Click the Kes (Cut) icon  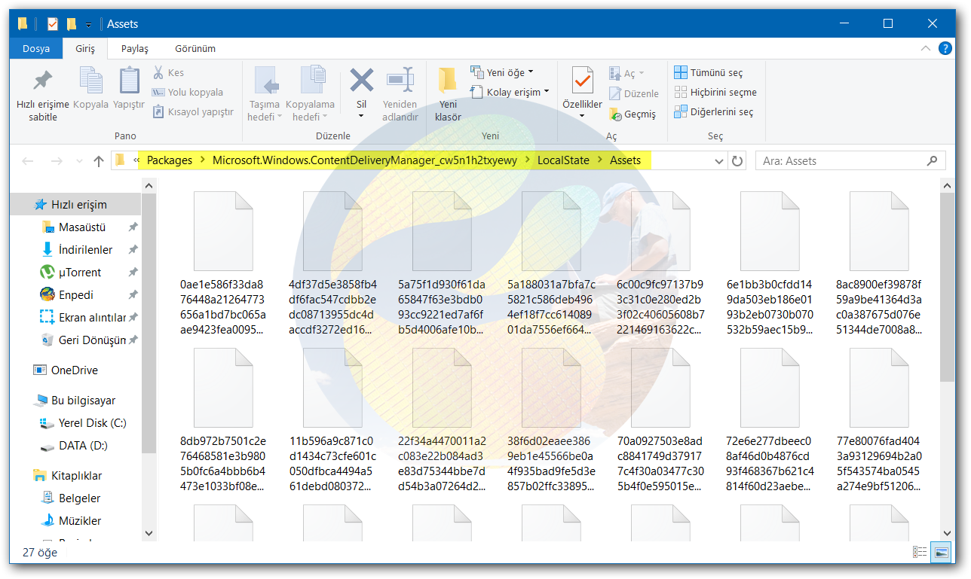coord(159,72)
